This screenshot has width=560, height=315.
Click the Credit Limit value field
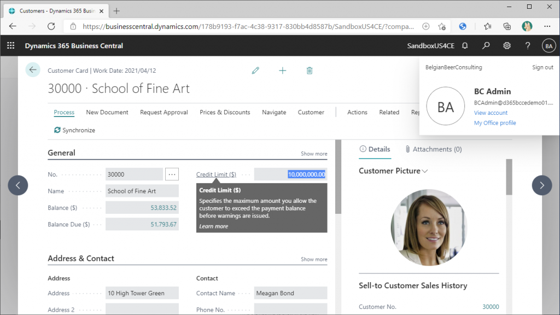coord(291,174)
